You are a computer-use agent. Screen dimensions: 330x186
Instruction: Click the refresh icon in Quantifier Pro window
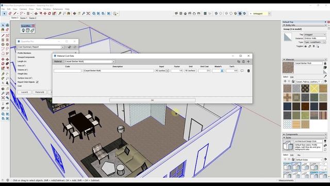[75, 47]
